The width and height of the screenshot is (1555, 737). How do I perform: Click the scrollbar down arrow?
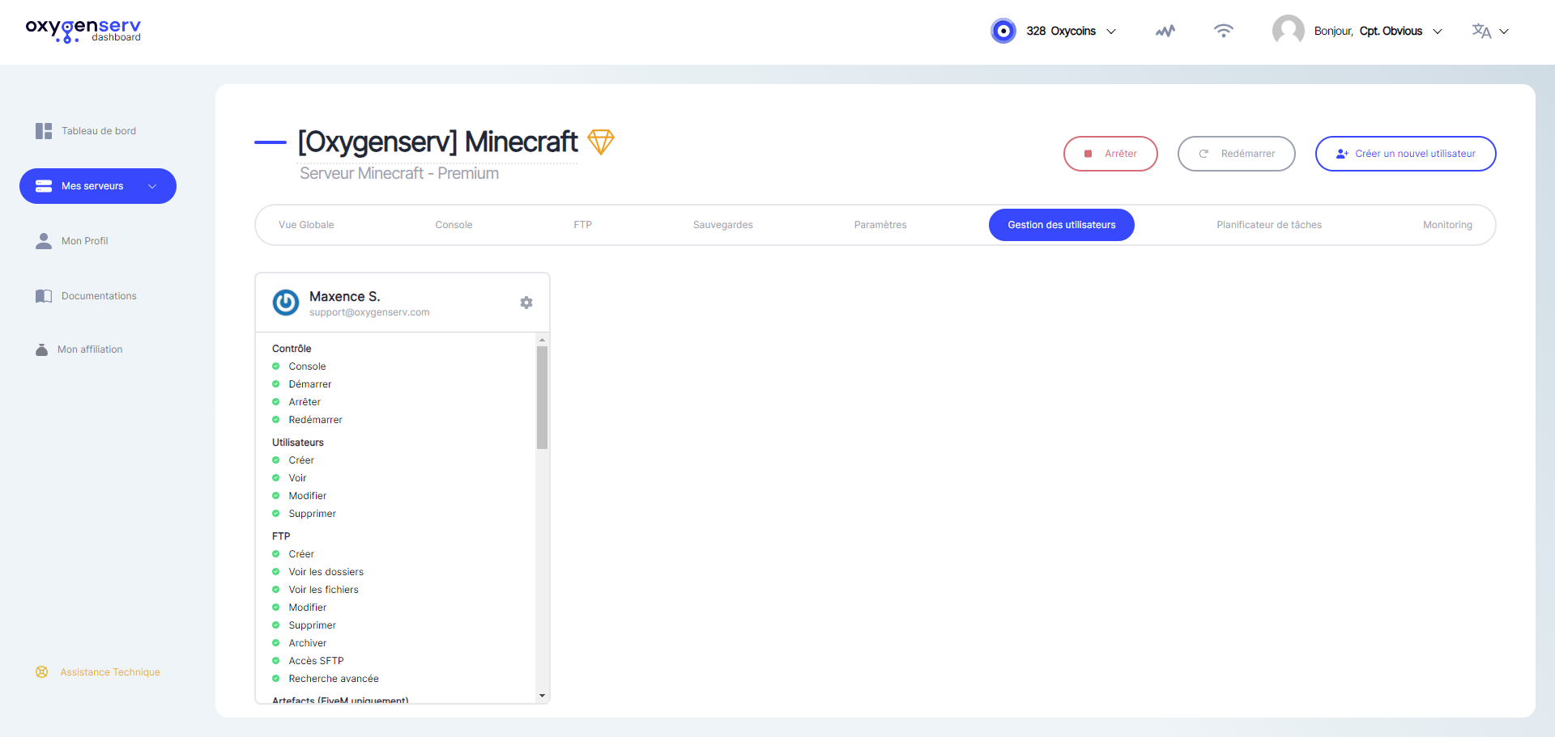(x=542, y=696)
